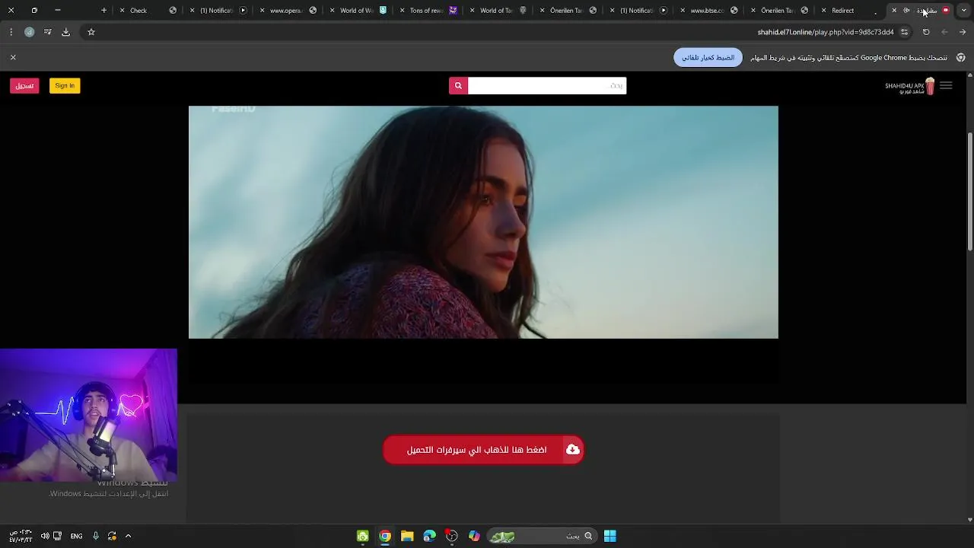
Task: Click the yellow Sign In button
Action: pyautogui.click(x=65, y=86)
